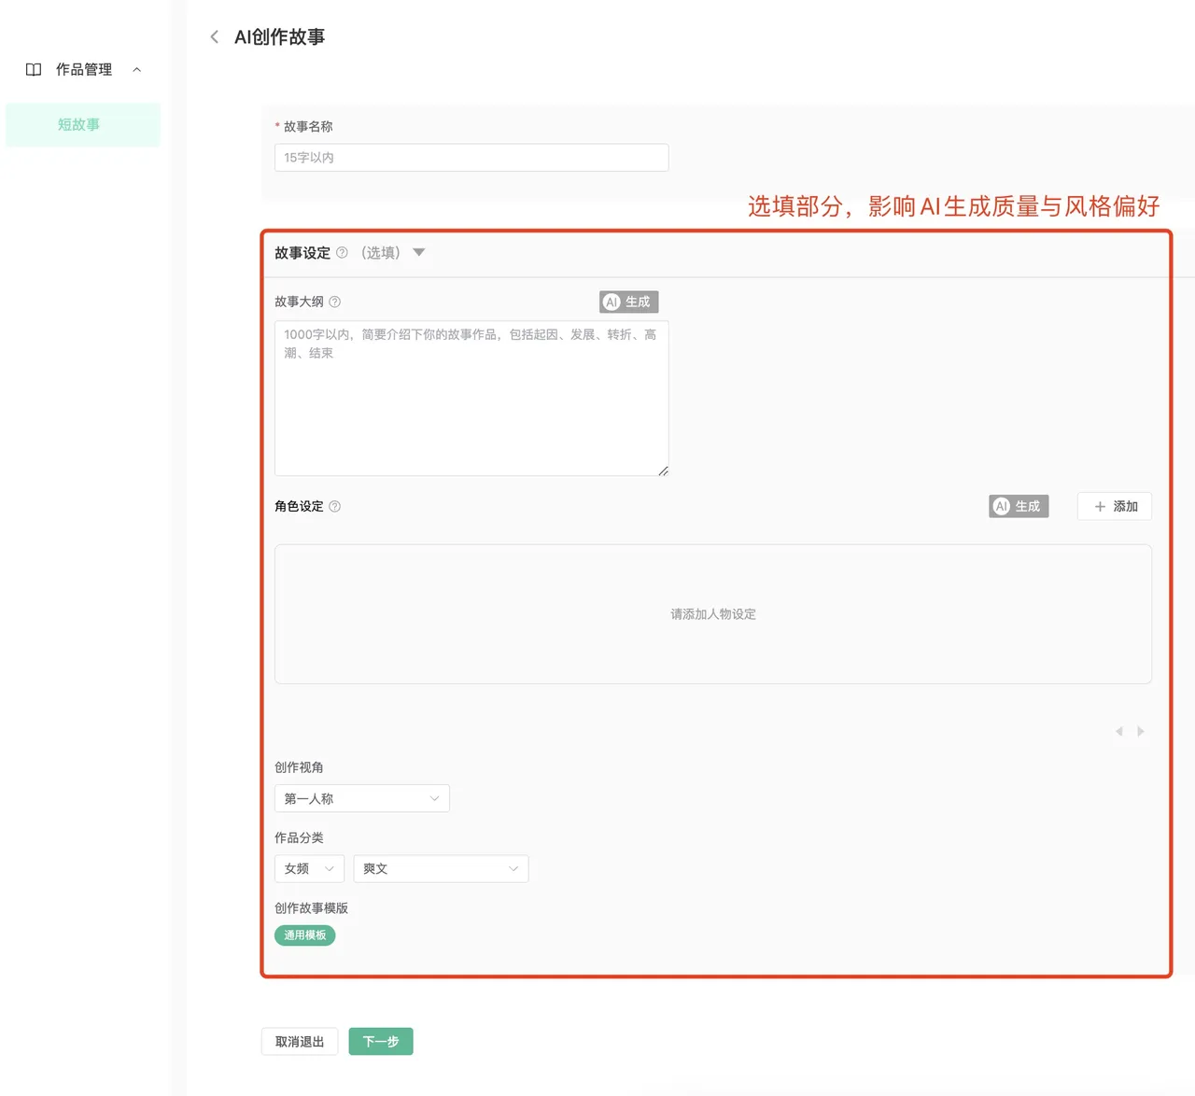Viewport: 1195px width, 1096px height.
Task: Collapse the 作品管理 sidebar menu
Action: coord(137,70)
